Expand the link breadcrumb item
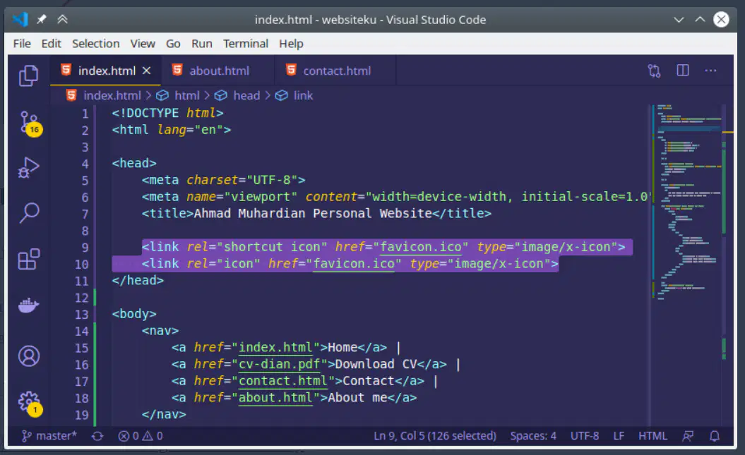The image size is (745, 455). [x=303, y=95]
